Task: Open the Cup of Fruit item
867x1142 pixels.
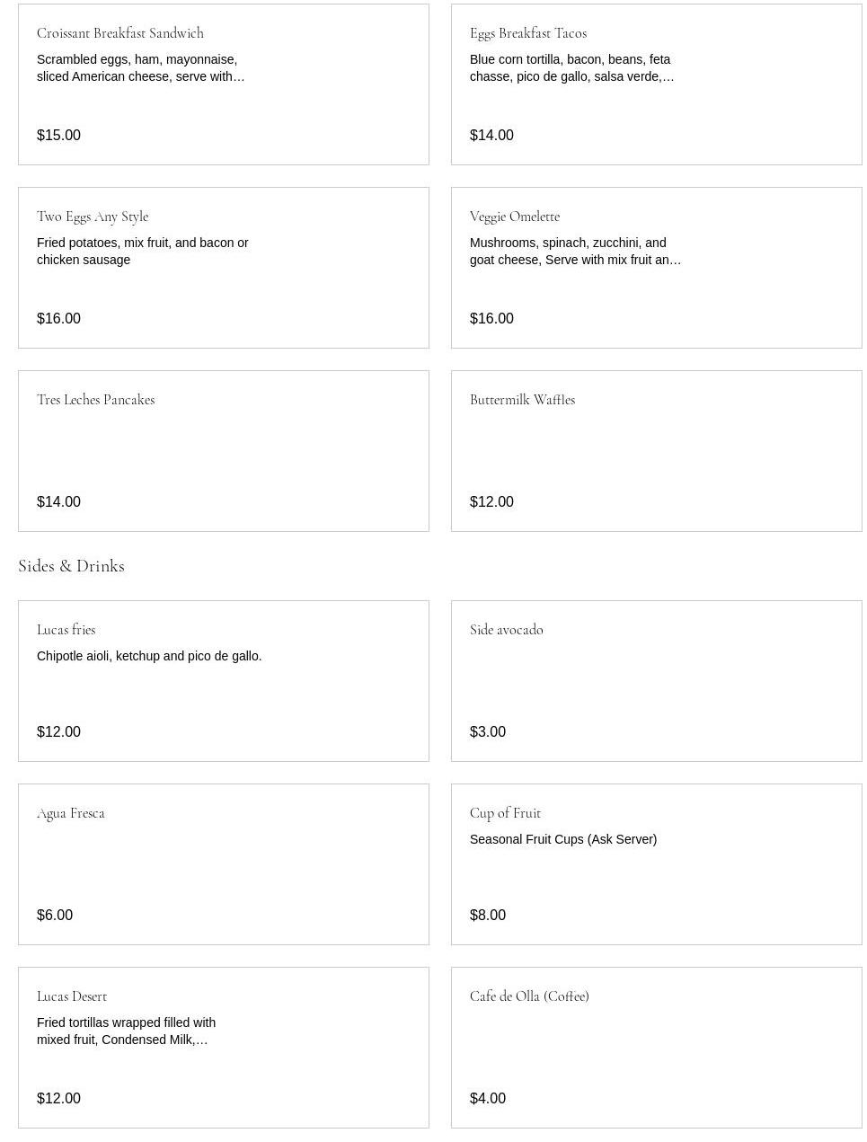Action: click(x=656, y=864)
